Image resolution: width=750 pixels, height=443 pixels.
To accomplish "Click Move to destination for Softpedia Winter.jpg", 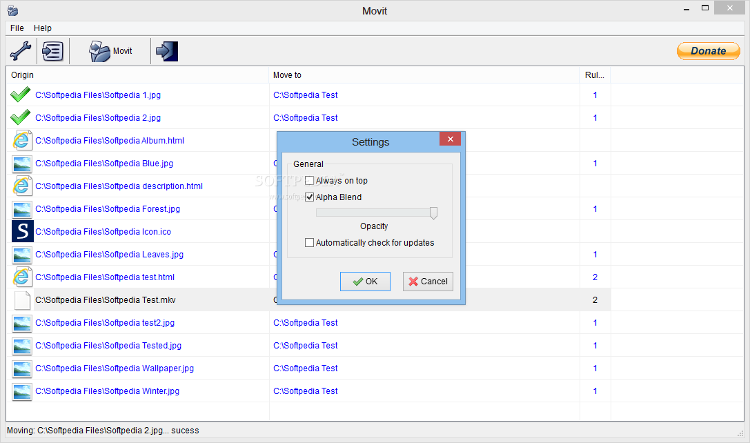I will (x=306, y=391).
